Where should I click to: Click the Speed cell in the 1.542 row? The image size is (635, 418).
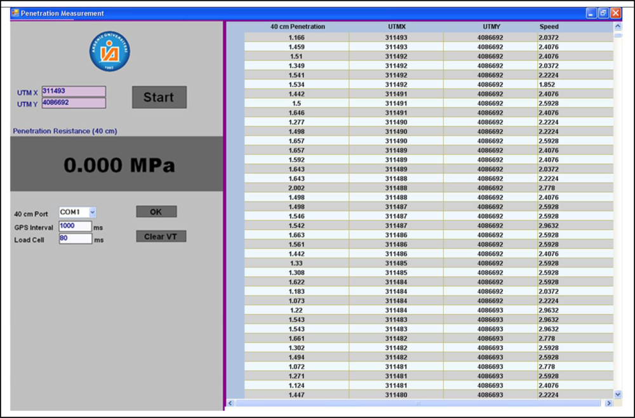tap(575, 226)
